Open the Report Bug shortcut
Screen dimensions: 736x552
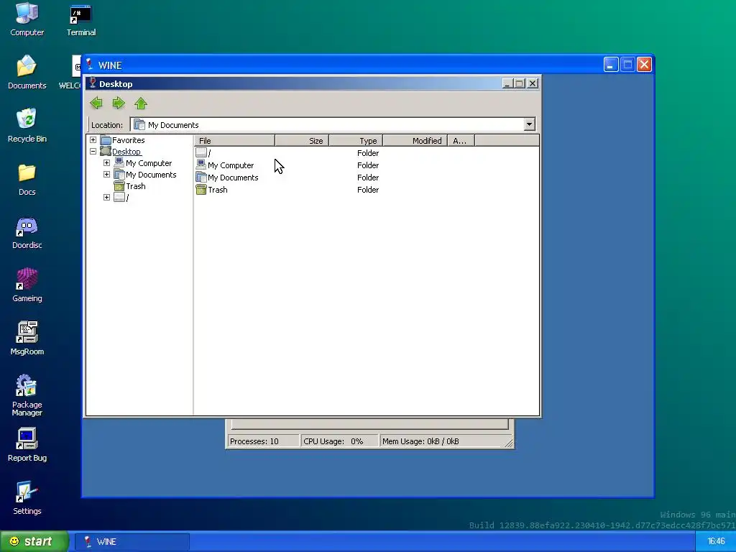tap(27, 445)
